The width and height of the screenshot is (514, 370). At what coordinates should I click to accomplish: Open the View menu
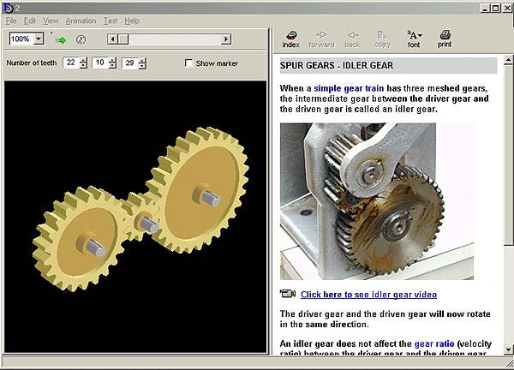tap(51, 21)
